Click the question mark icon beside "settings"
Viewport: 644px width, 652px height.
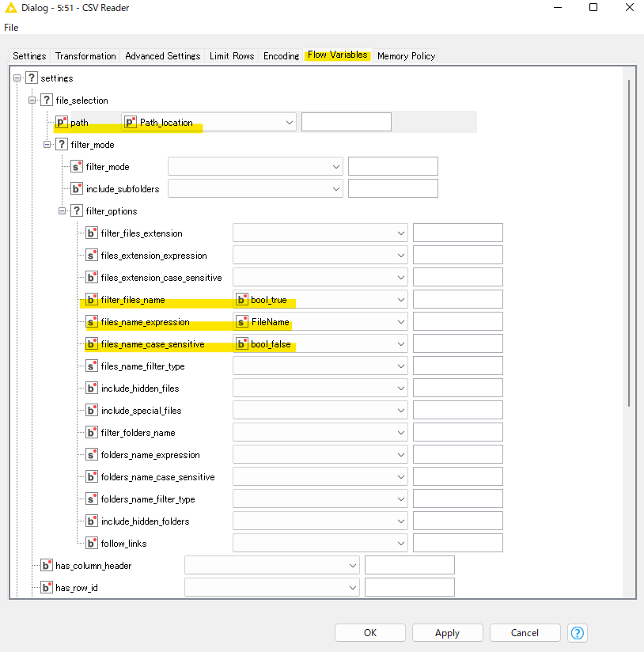tap(30, 78)
